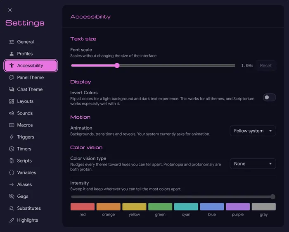Click the Color vision section heading

point(86,148)
